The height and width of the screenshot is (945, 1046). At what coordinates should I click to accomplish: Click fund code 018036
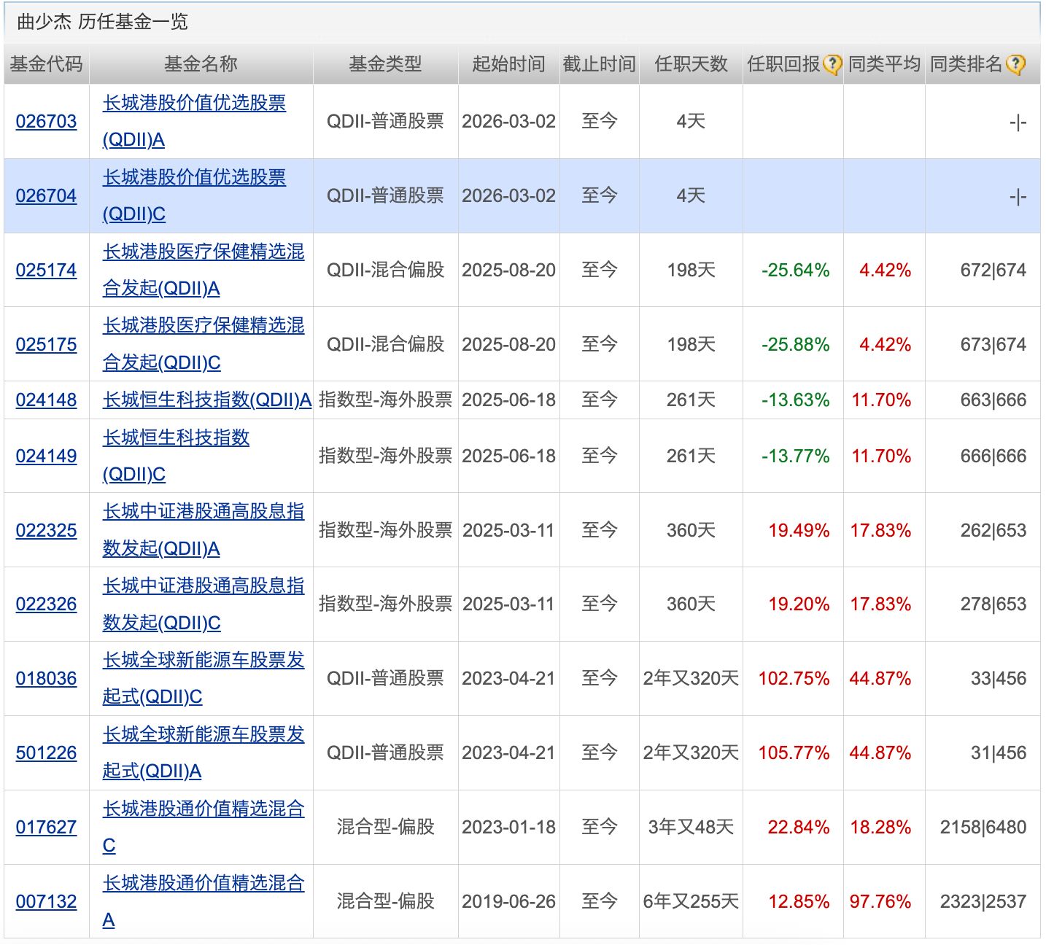pos(46,679)
